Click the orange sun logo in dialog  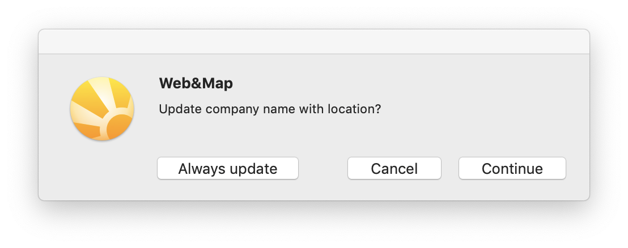[102, 109]
